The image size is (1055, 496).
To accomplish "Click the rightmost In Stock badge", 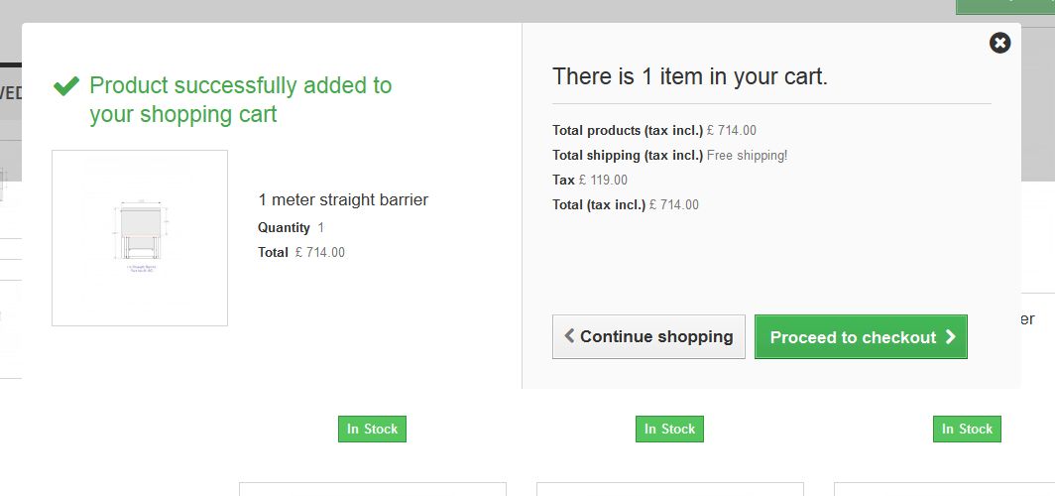I will (x=967, y=429).
